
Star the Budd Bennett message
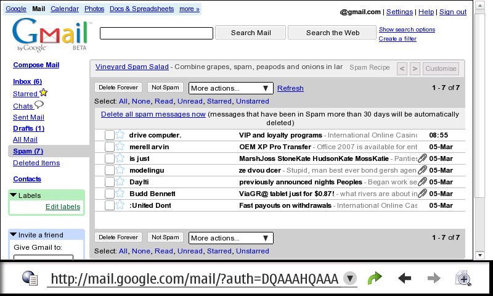[120, 194]
